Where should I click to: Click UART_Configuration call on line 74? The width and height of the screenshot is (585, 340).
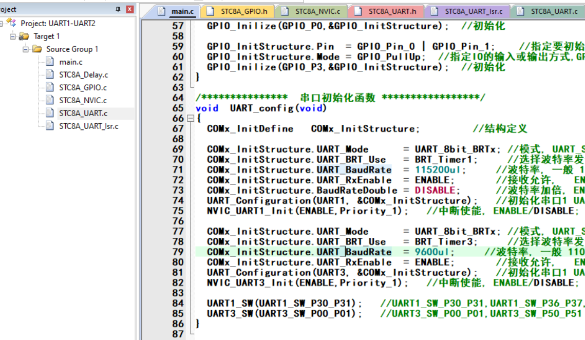tap(258, 201)
